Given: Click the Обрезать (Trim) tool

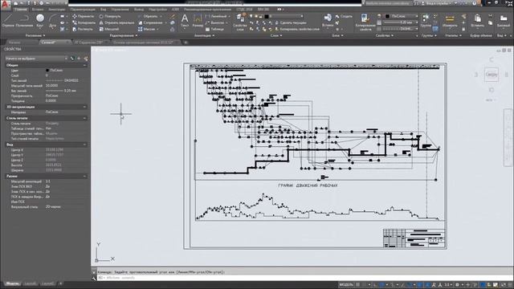Looking at the screenshot, I should 147,16.
